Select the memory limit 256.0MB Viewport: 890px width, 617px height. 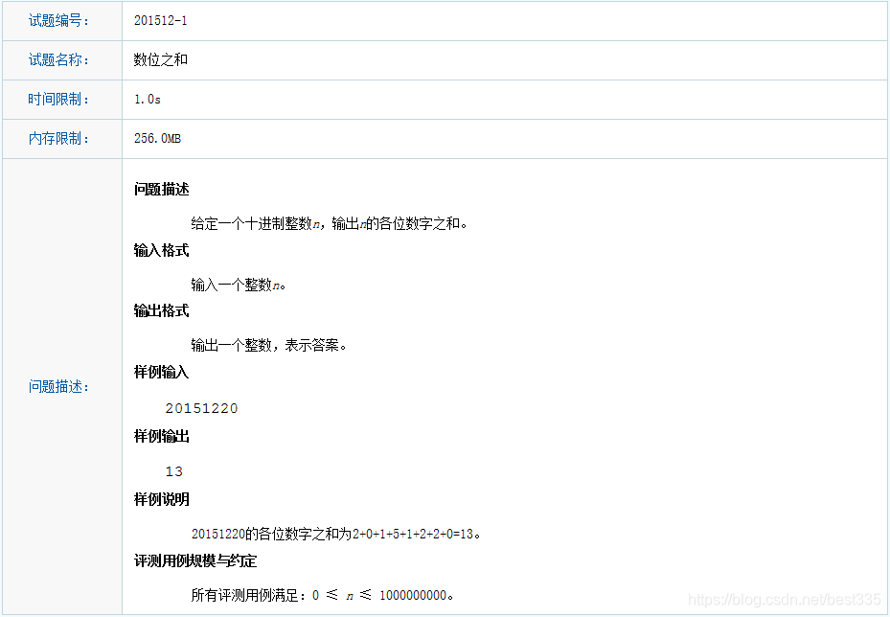158,139
